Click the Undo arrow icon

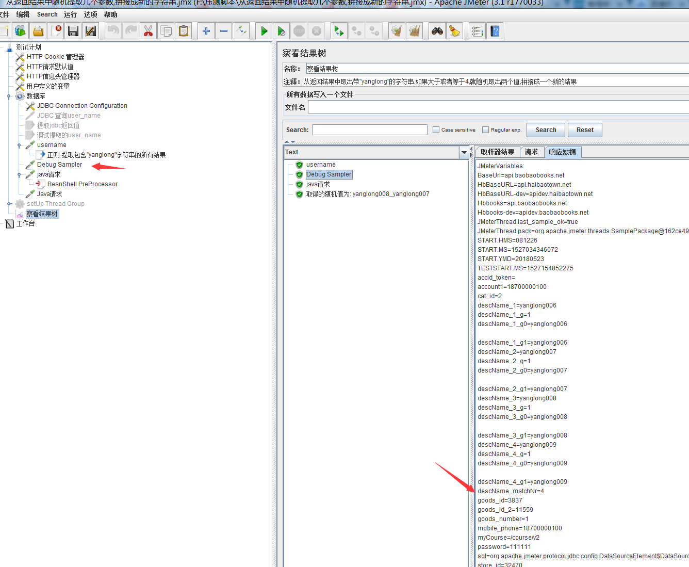click(x=113, y=31)
